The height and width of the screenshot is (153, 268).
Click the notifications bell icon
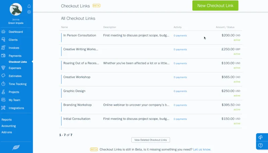[x=29, y=6]
